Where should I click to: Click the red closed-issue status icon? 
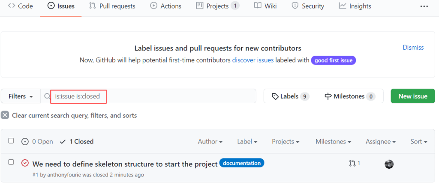click(25, 163)
